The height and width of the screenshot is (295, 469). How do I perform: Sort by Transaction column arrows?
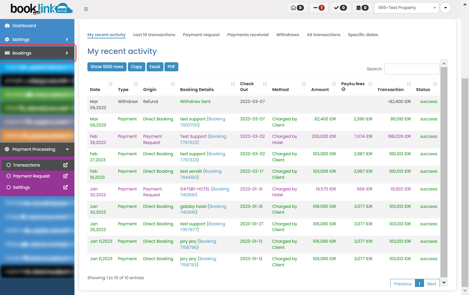tap(409, 84)
